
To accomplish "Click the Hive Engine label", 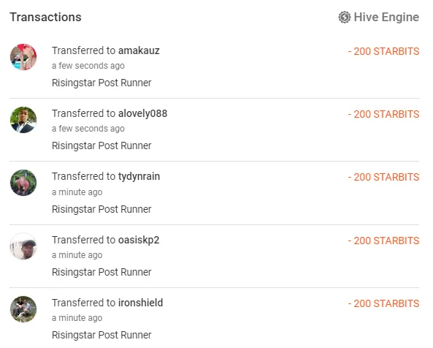I will [386, 18].
